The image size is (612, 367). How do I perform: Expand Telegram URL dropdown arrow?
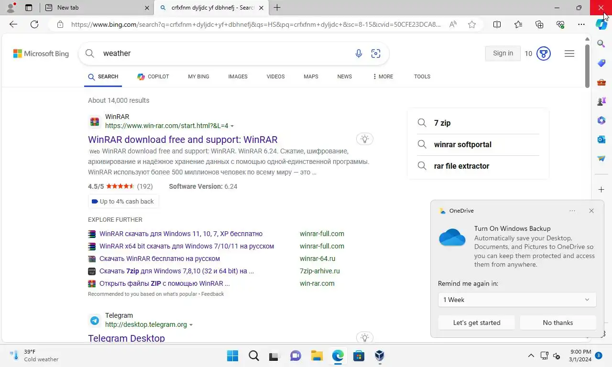191,325
